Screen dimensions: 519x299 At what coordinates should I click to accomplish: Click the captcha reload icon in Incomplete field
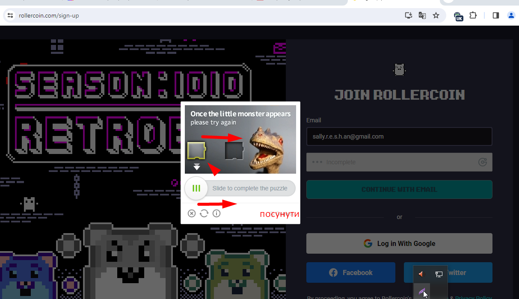(483, 162)
